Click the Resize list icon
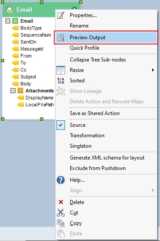The width and height of the screenshot is (160, 241). (61, 70)
